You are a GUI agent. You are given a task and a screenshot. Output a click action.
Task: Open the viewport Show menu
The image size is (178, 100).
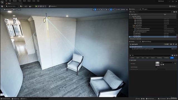coord(19,9)
